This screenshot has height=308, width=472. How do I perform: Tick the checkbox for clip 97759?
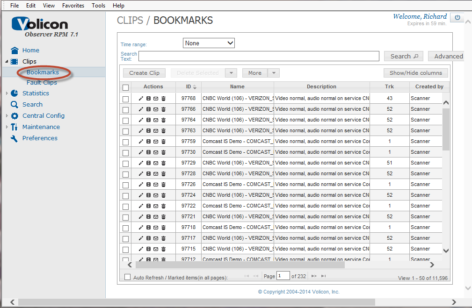(125, 142)
